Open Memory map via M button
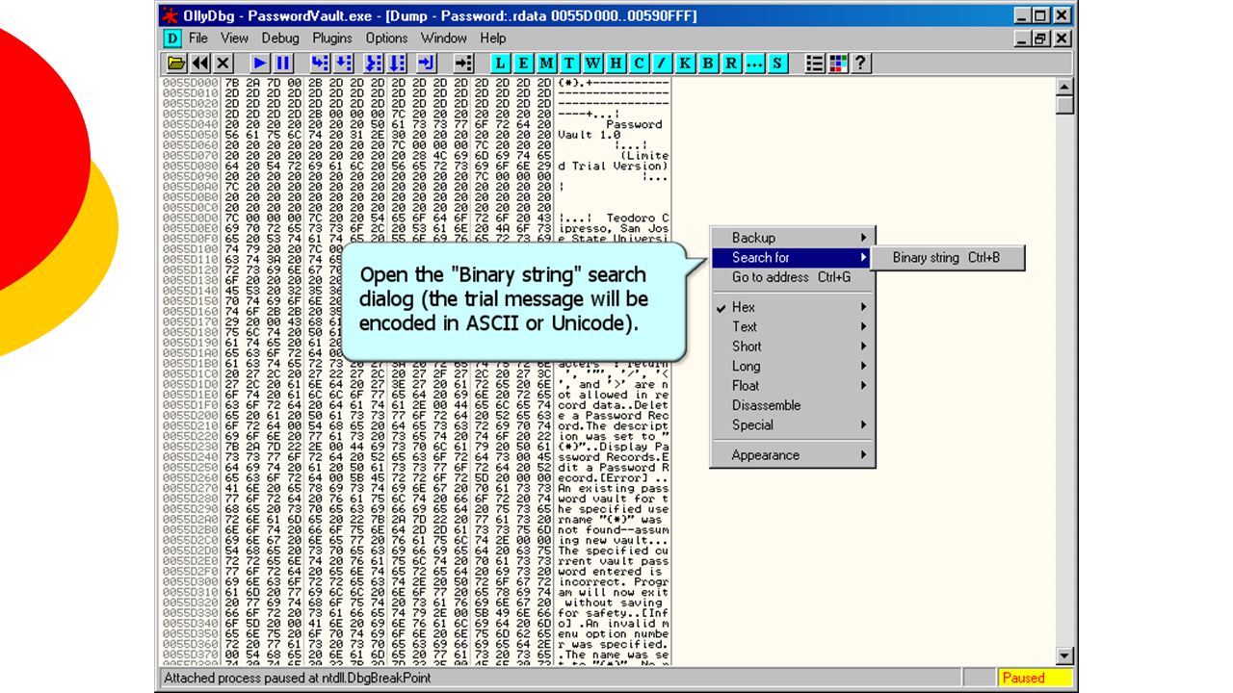The height and width of the screenshot is (693, 1233). 546,64
